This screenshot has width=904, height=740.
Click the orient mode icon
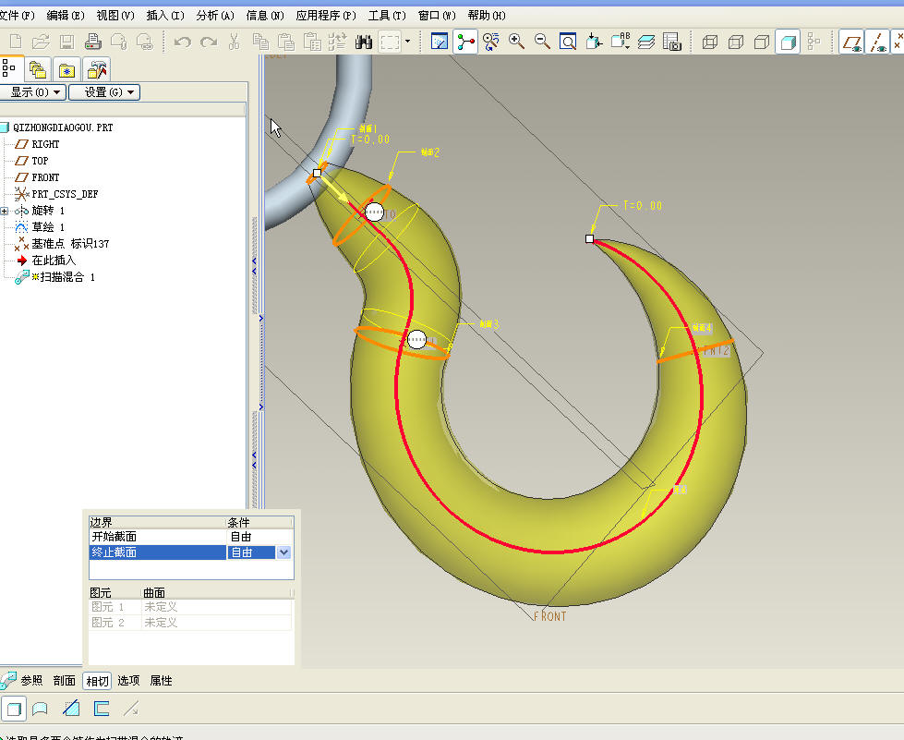pyautogui.click(x=490, y=42)
